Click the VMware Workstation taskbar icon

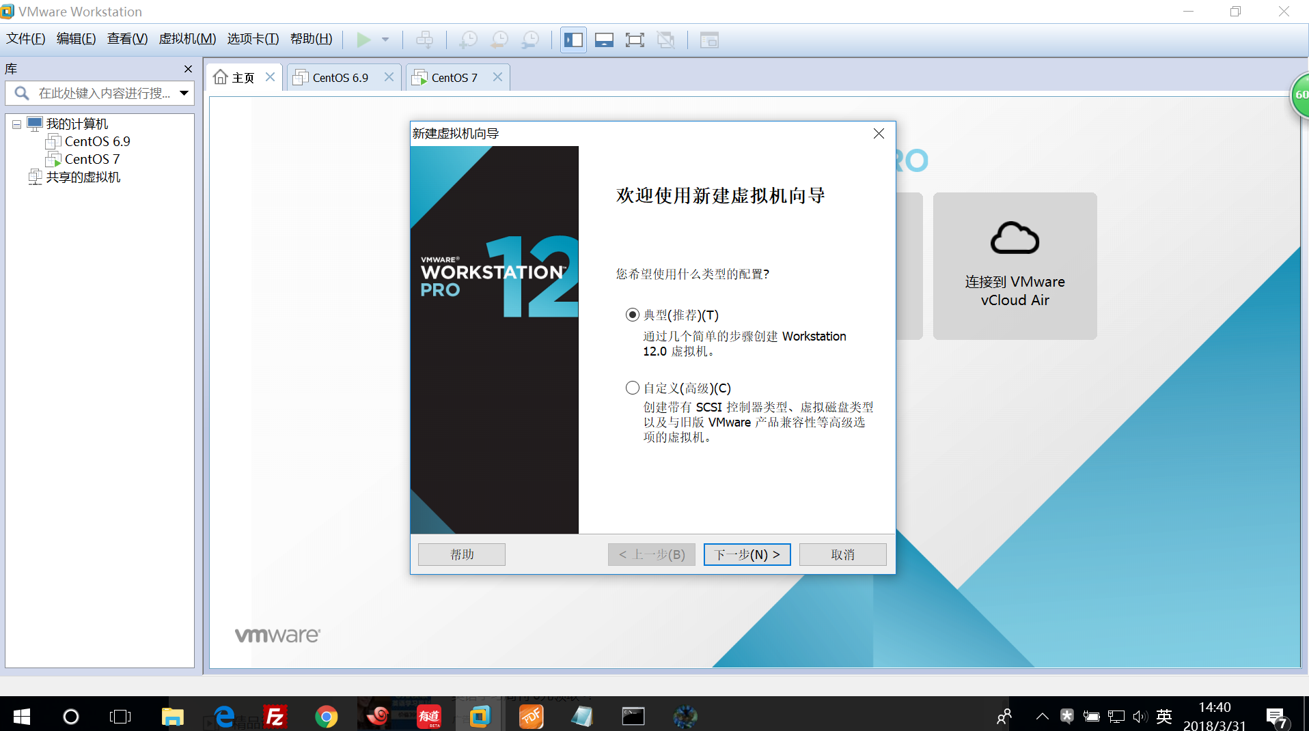(x=480, y=716)
